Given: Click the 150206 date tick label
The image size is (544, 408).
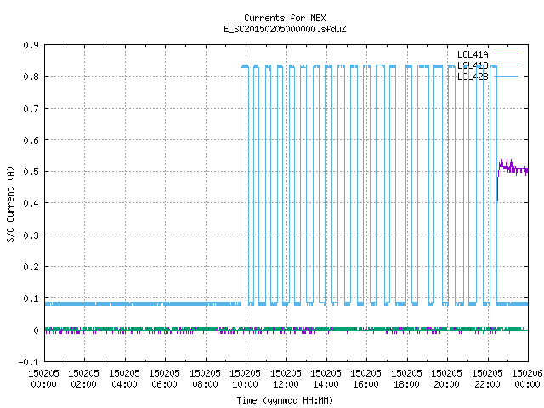Looking at the screenshot, I should [527, 373].
